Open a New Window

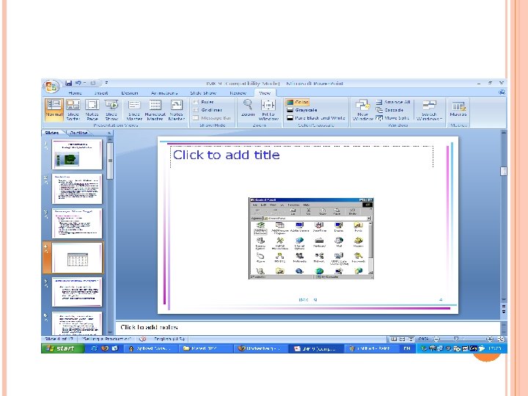pyautogui.click(x=363, y=110)
